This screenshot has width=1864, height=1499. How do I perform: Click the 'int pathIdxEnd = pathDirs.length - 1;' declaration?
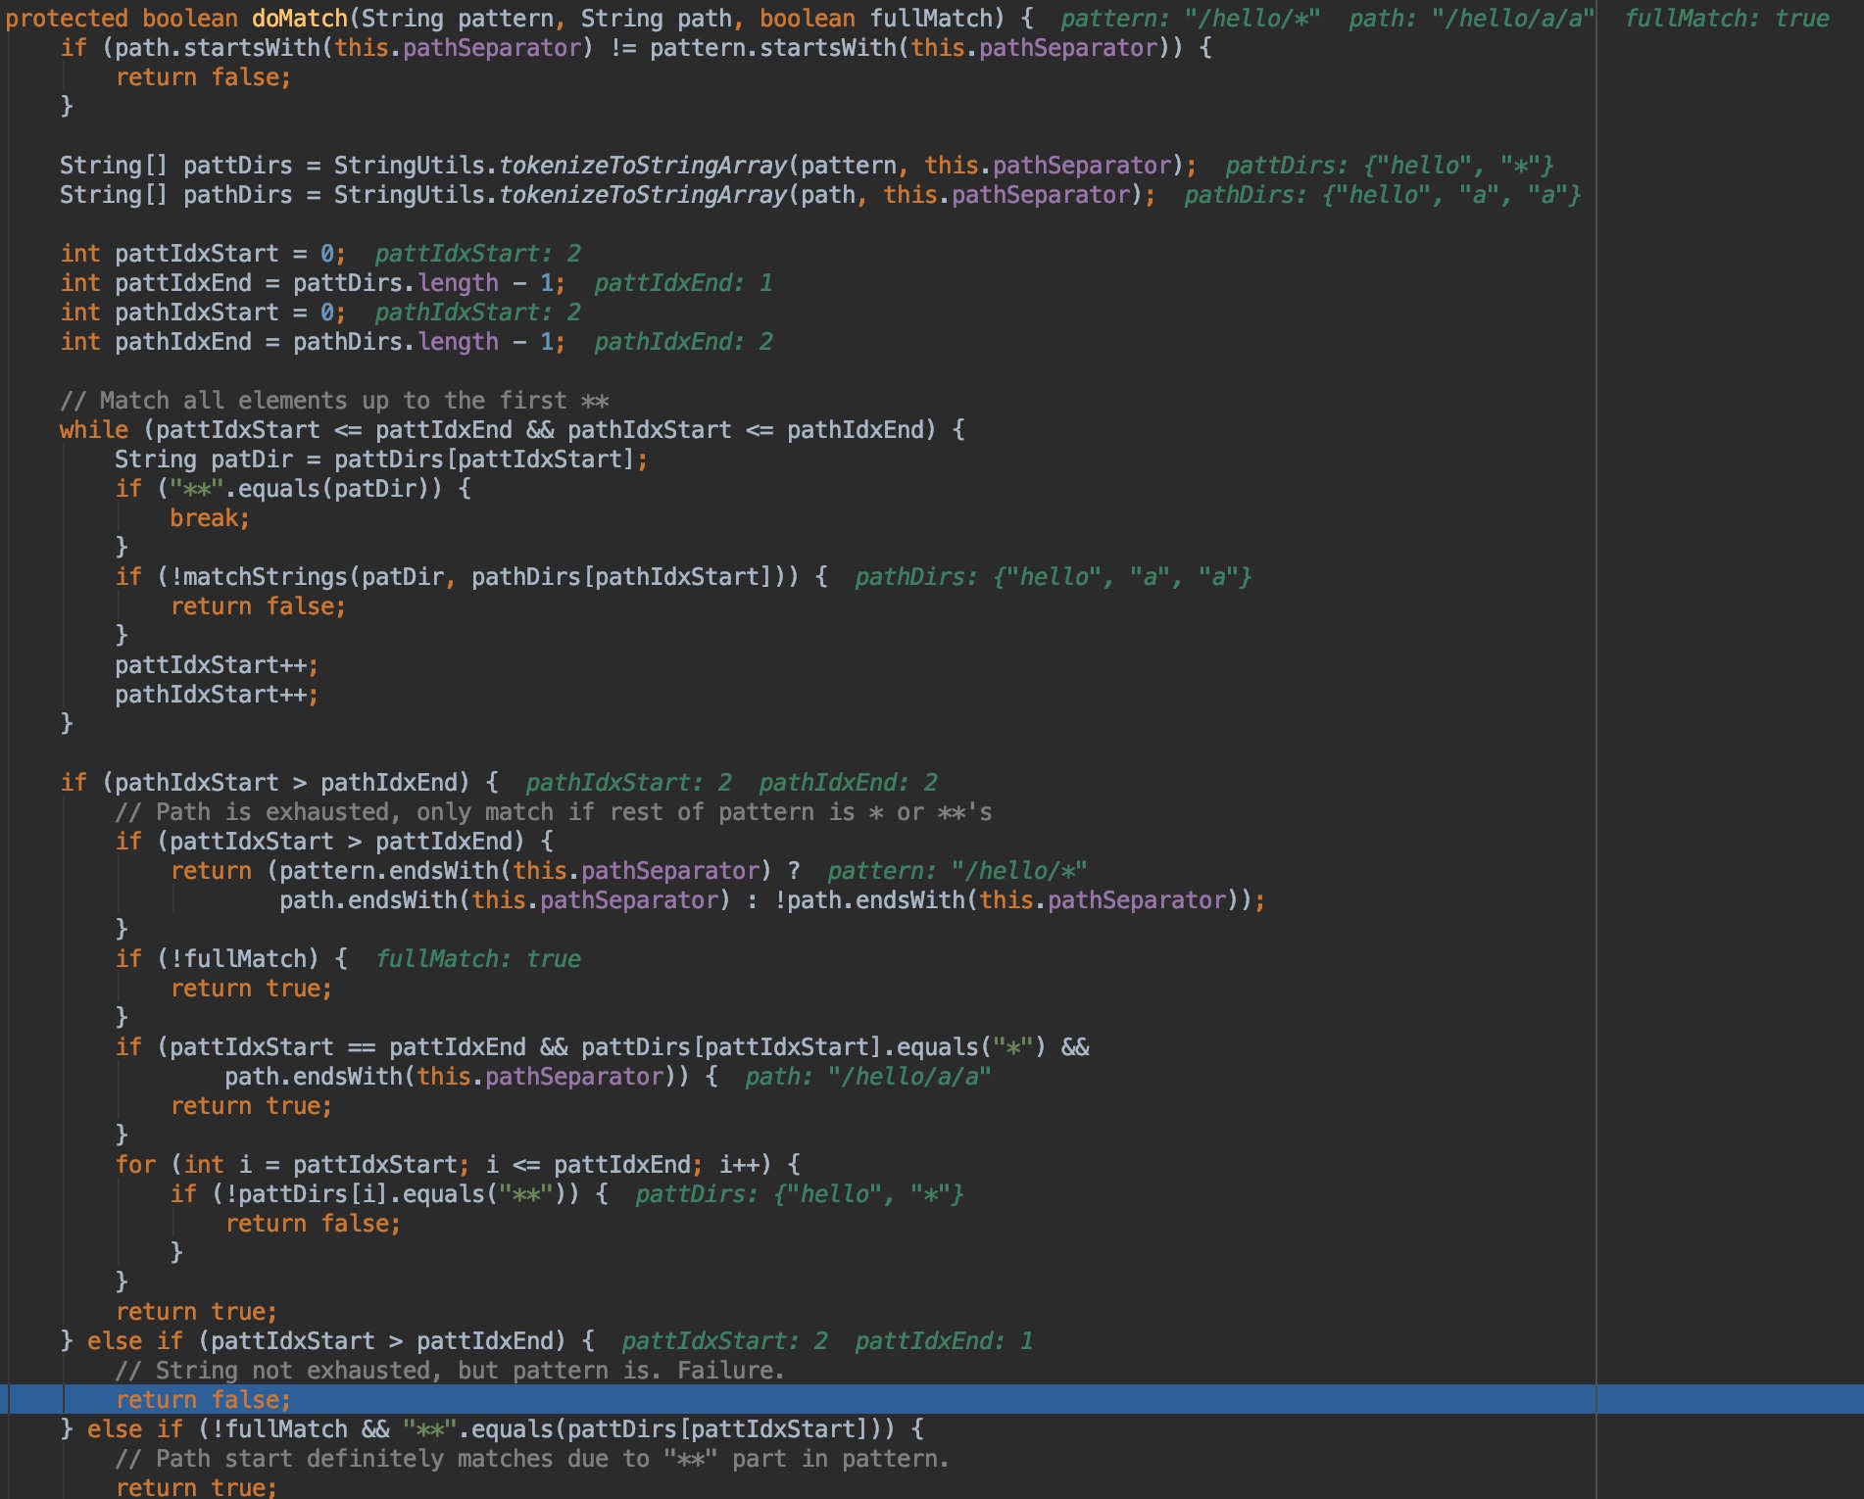point(313,342)
